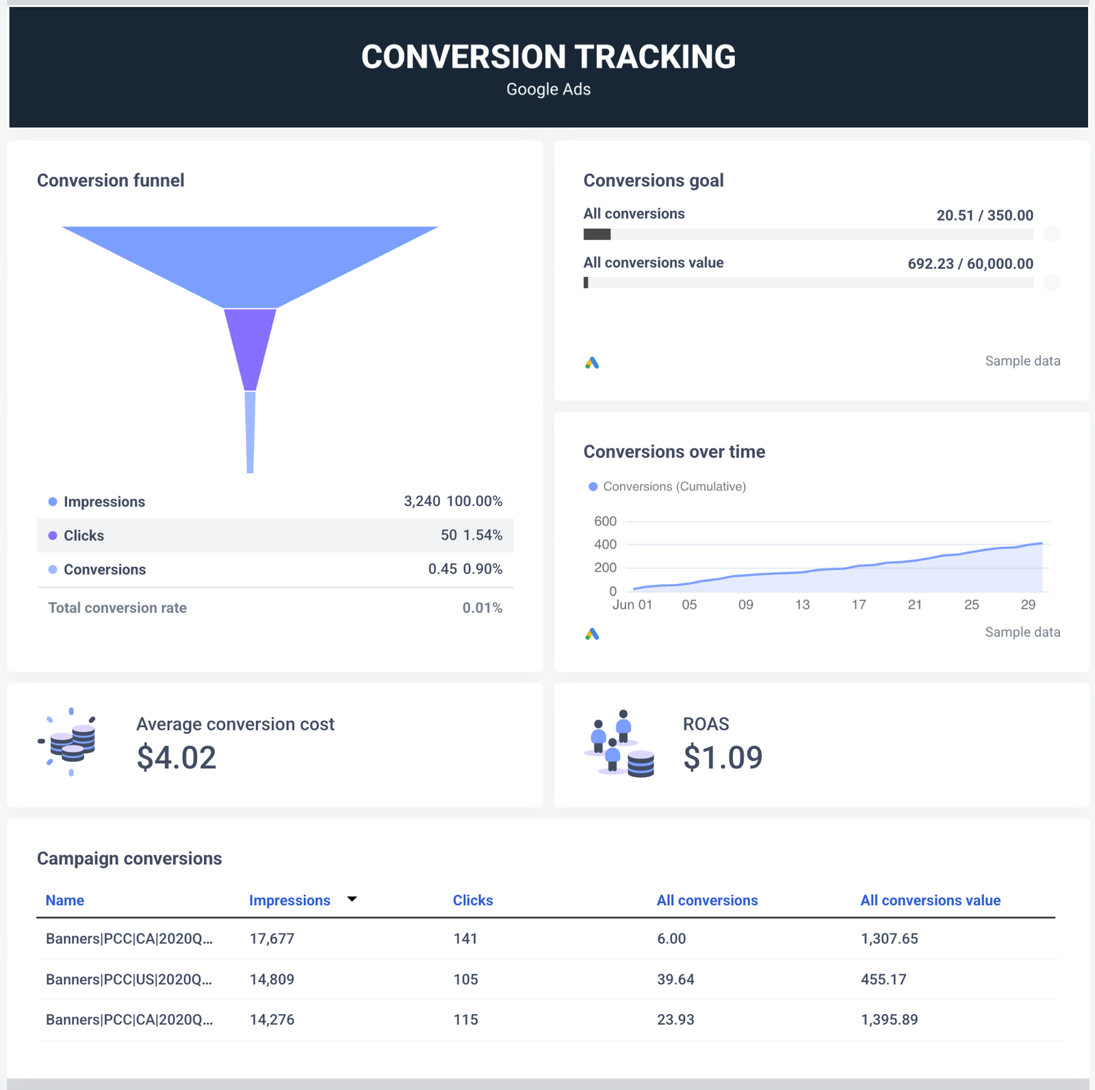Viewport: 1095px width, 1090px height.
Task: Click the purple Clicks legend dot
Action: [x=53, y=535]
